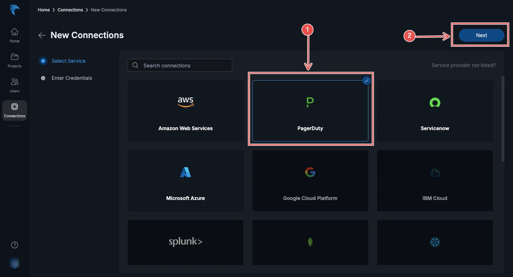Click the IBM Cloud logo icon
The image size is (513, 277).
pos(435,173)
